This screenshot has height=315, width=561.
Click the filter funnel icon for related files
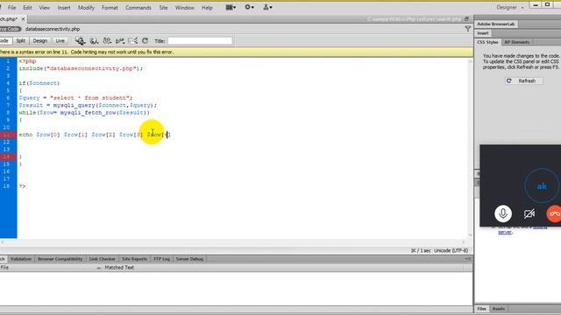(x=467, y=29)
